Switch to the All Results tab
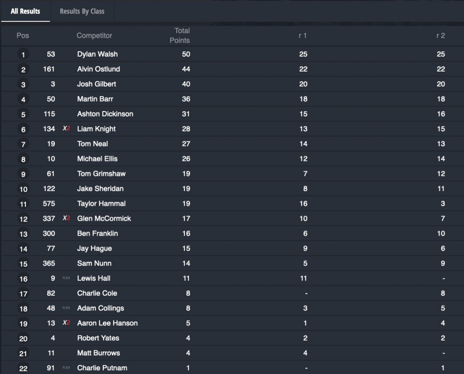 (x=25, y=11)
